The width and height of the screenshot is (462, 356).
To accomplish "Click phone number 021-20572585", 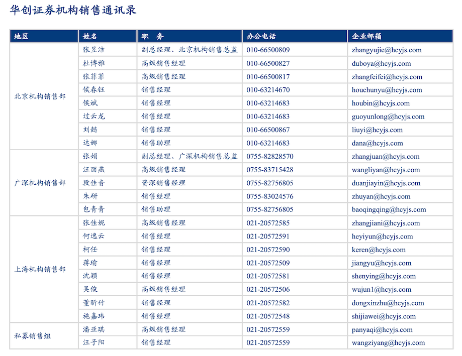I will point(268,223).
